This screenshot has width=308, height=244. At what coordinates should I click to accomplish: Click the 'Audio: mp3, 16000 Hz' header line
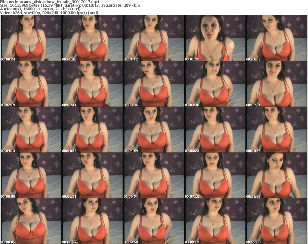(x=40, y=9)
